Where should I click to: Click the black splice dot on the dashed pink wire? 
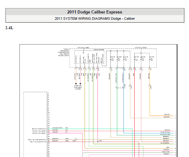[x=98, y=142]
